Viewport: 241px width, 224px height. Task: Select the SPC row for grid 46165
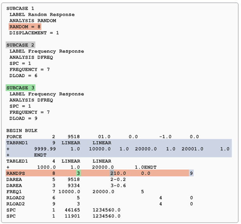(63, 210)
